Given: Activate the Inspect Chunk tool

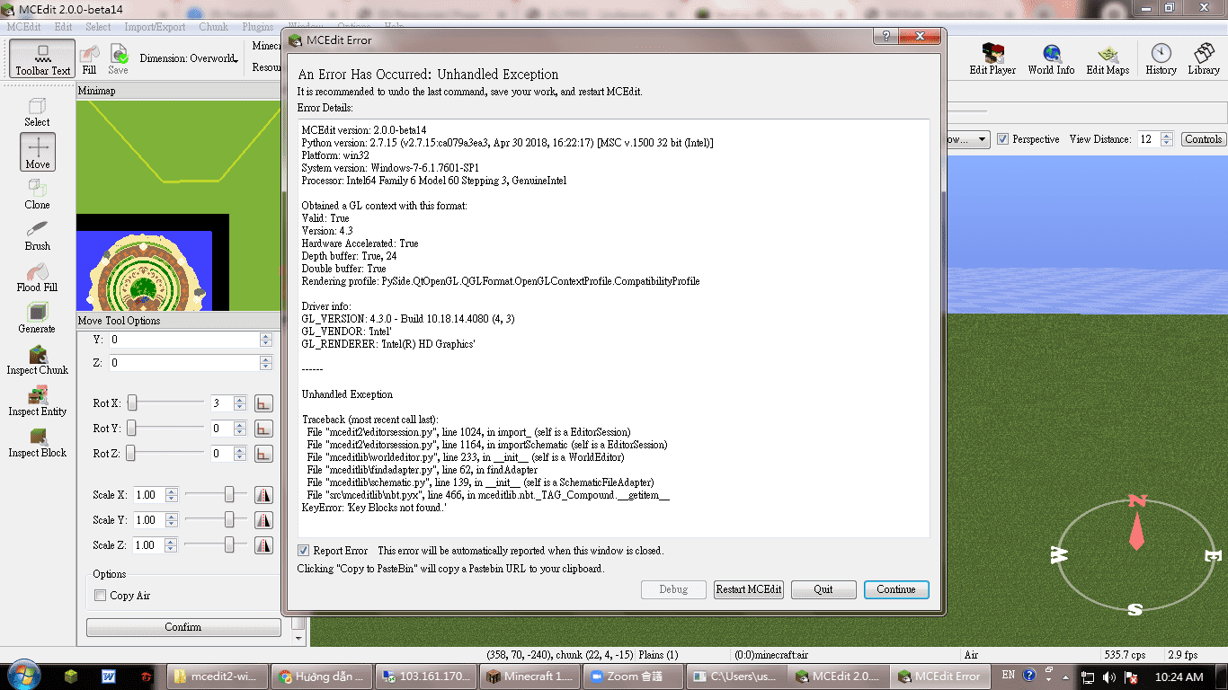Looking at the screenshot, I should click(x=38, y=359).
